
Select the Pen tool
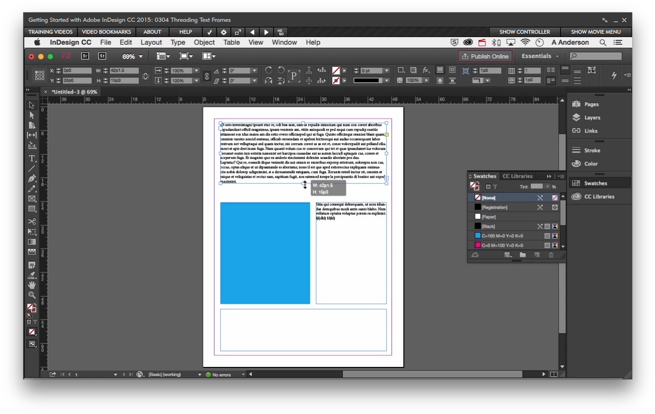pos(32,179)
